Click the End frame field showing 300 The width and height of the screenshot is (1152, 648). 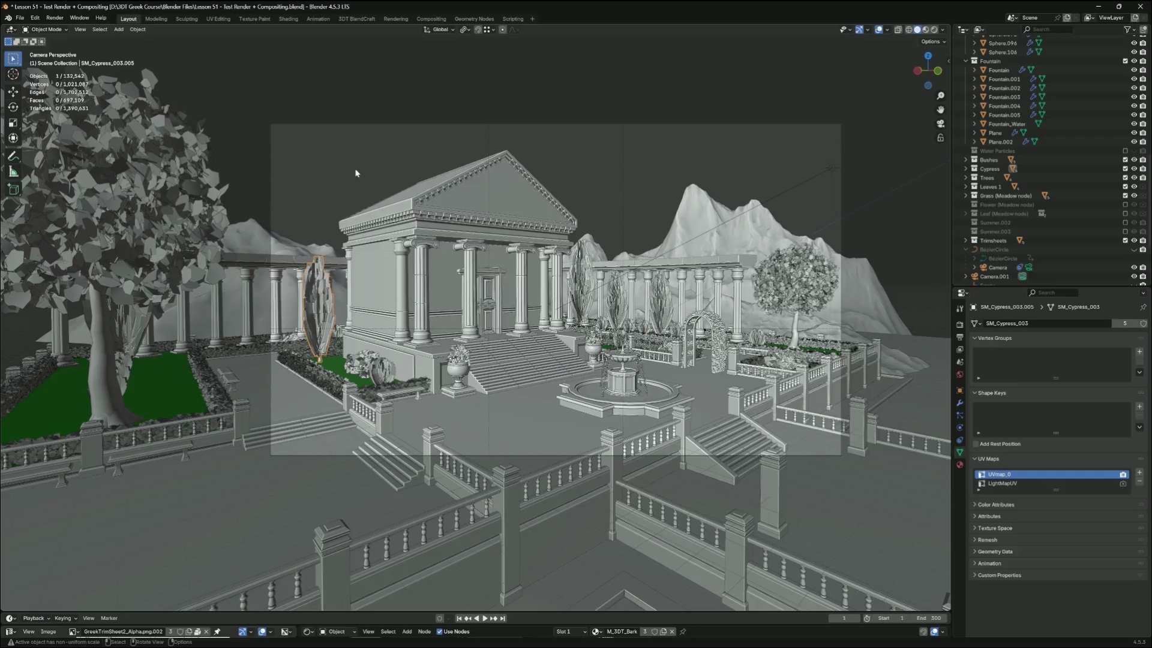(x=929, y=618)
